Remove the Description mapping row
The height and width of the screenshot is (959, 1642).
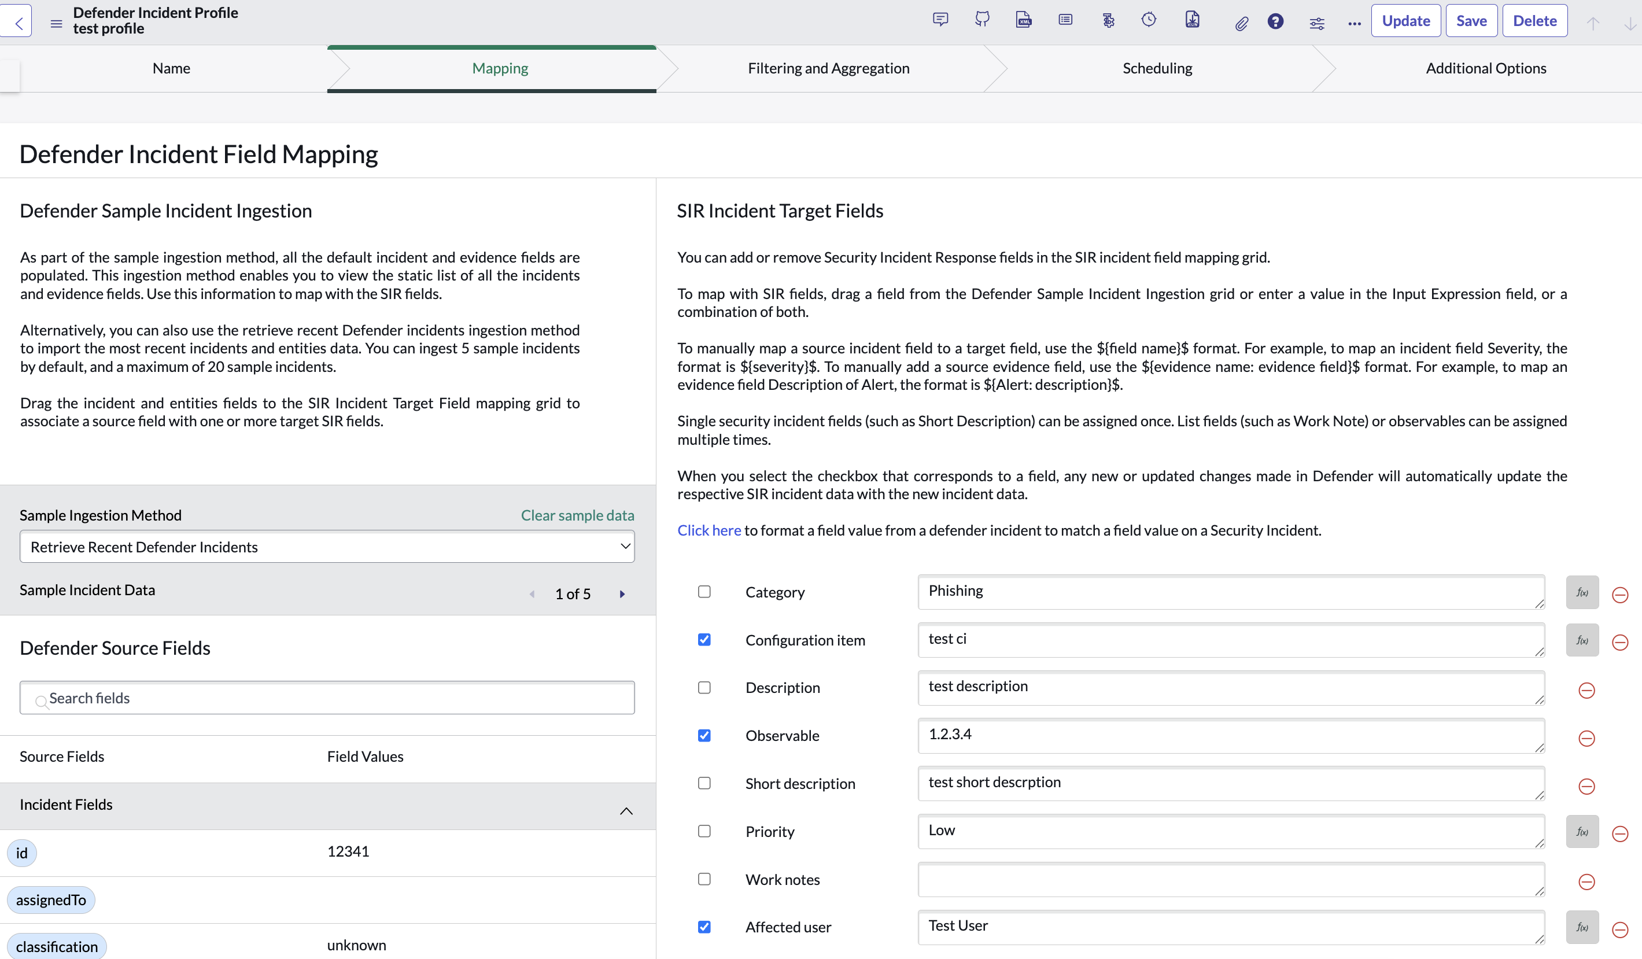1586,691
